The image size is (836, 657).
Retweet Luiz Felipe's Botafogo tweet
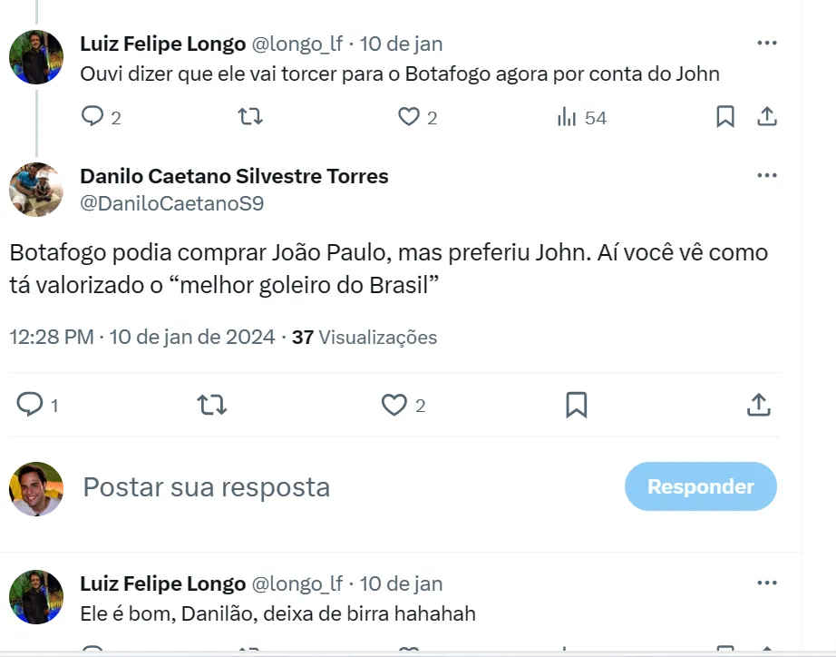pos(249,117)
